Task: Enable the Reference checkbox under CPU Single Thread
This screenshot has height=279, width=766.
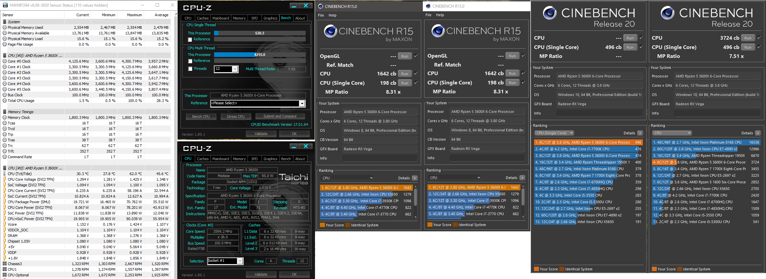Action: (190, 39)
